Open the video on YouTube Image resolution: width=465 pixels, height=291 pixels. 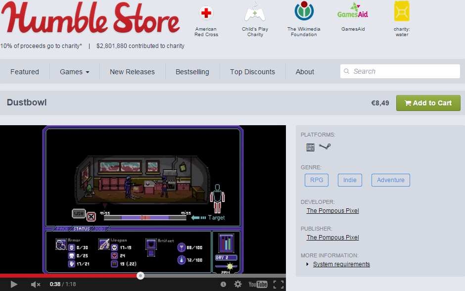[258, 284]
